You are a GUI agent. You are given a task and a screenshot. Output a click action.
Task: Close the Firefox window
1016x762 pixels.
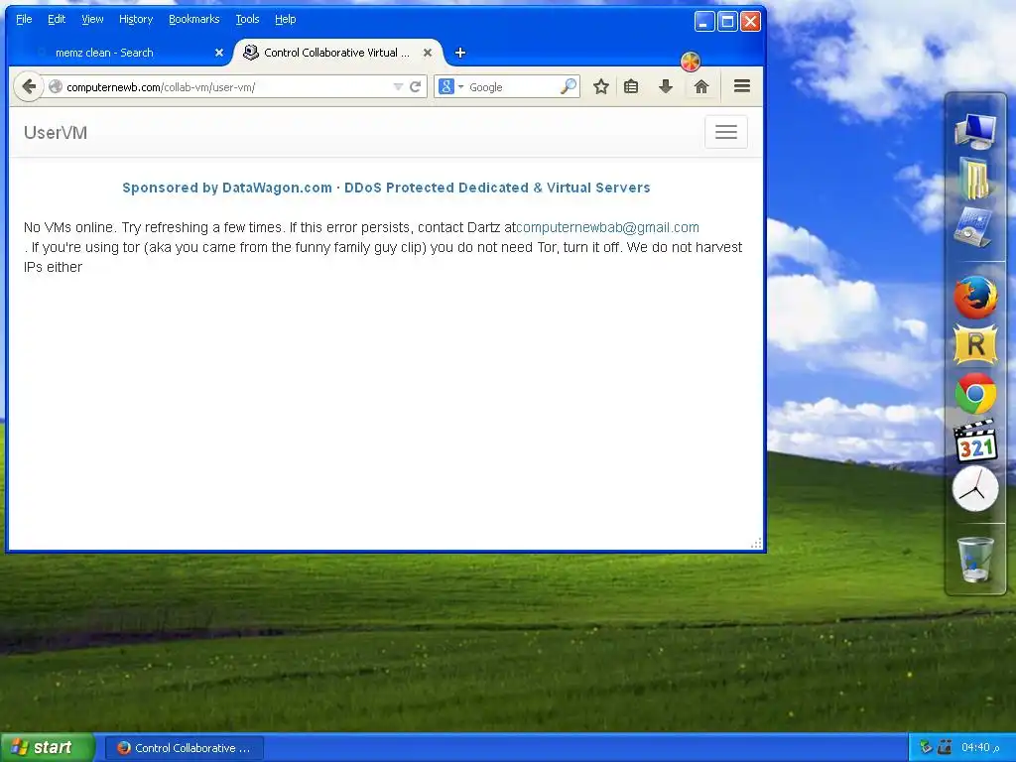pos(750,22)
